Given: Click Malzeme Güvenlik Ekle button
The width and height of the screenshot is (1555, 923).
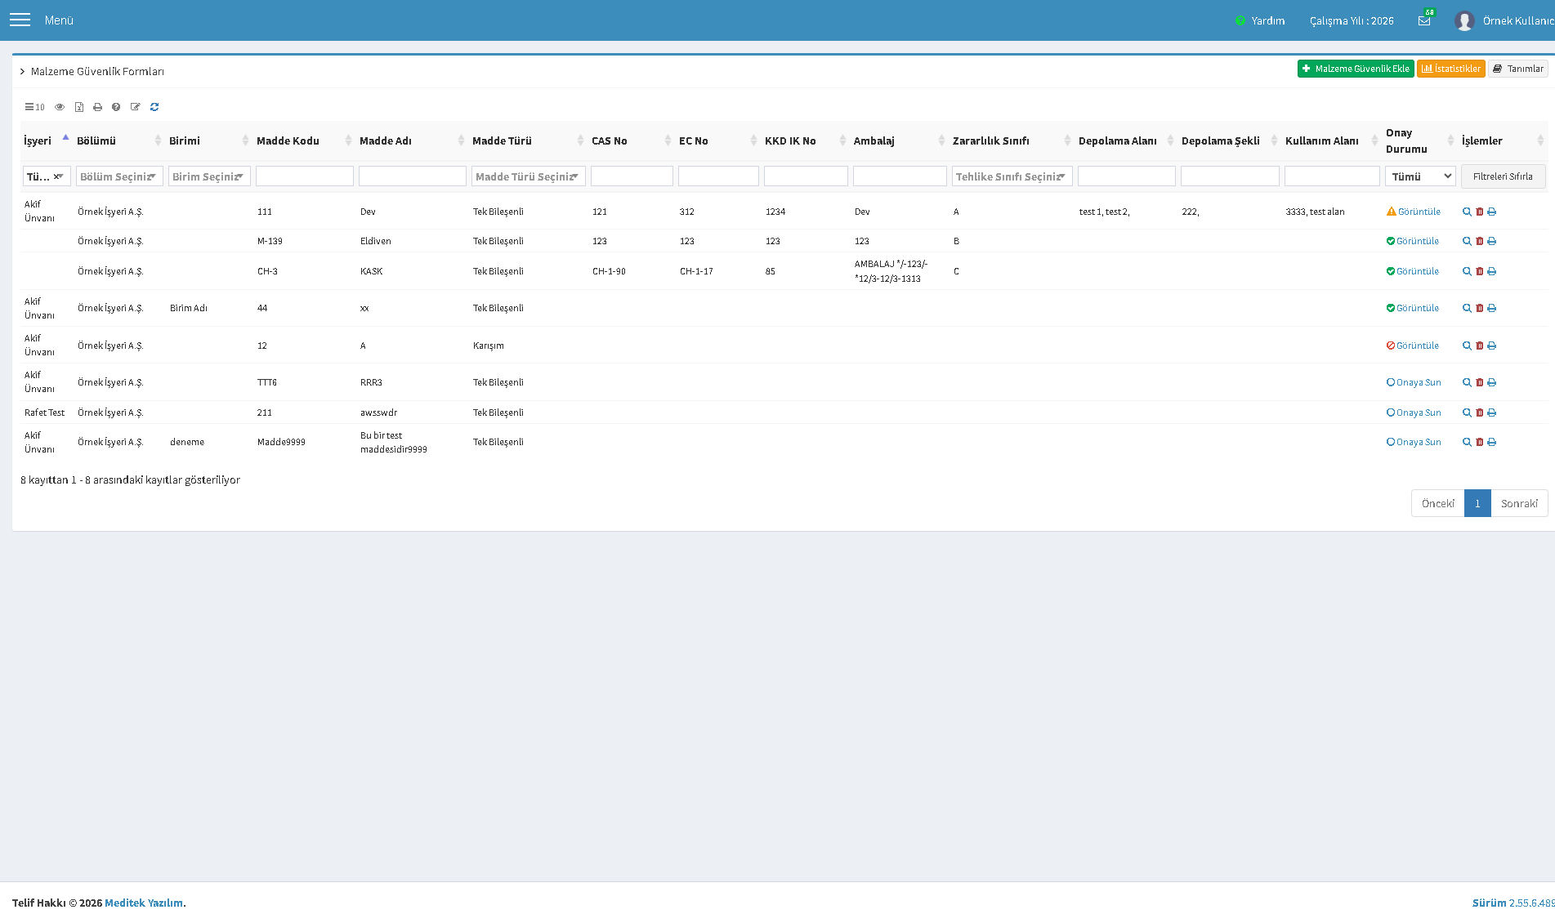Looking at the screenshot, I should tap(1356, 69).
